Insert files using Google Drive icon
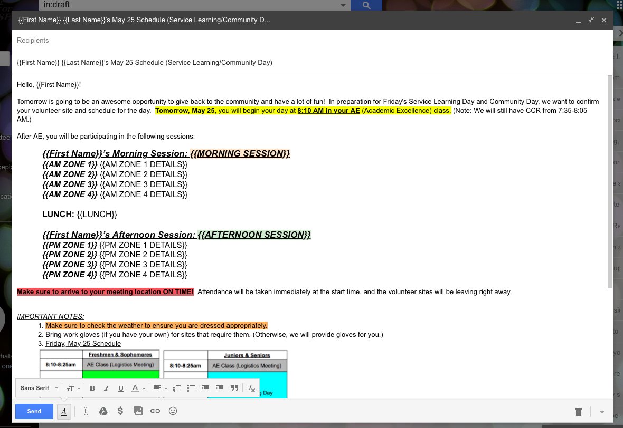 pyautogui.click(x=103, y=411)
